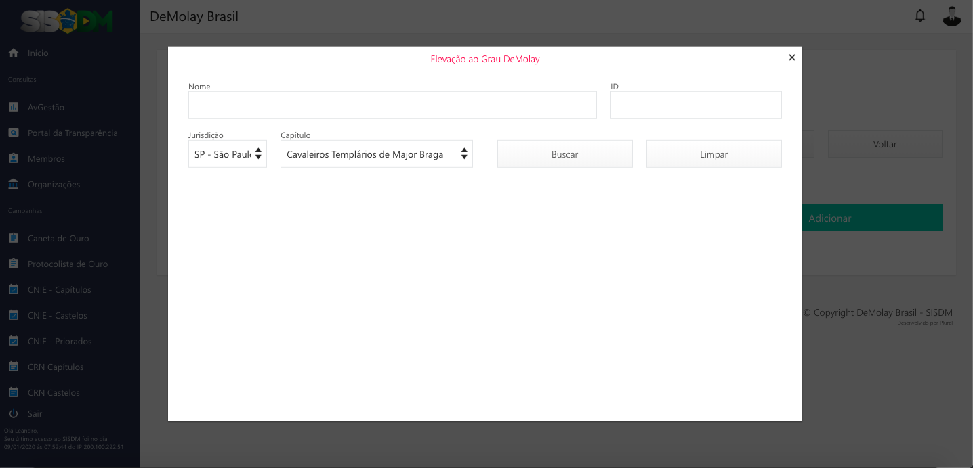Click the home icon beside Início
This screenshot has height=468, width=973.
(13, 53)
